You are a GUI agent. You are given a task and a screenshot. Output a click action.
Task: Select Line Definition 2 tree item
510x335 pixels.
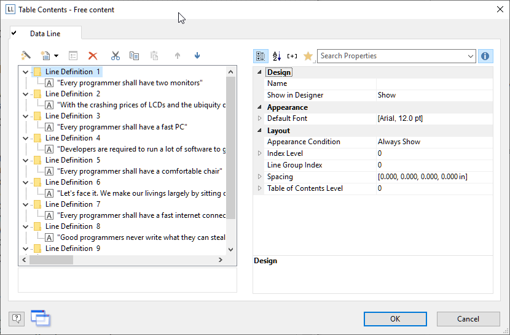[x=73, y=94]
